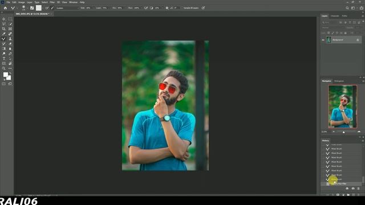The width and height of the screenshot is (365, 205).
Task: Delete current state in History panel
Action: (359, 188)
